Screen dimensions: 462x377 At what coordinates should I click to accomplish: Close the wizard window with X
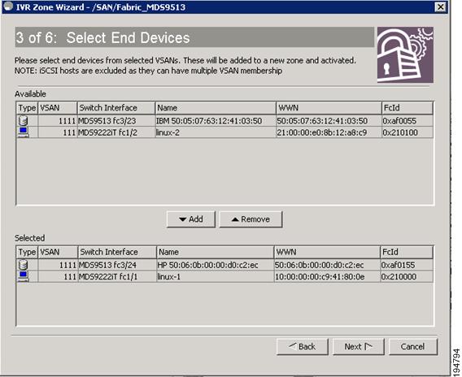pyautogui.click(x=440, y=6)
